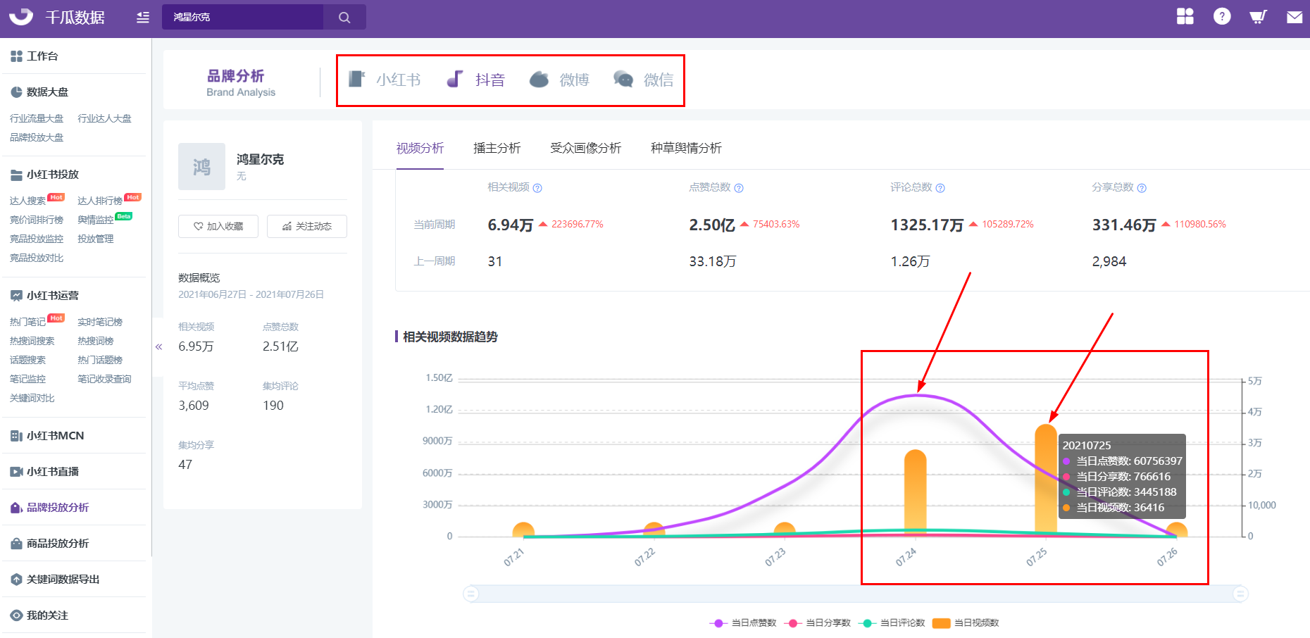Click the 商品投放分析 icon
The width and height of the screenshot is (1310, 638).
pyautogui.click(x=16, y=544)
